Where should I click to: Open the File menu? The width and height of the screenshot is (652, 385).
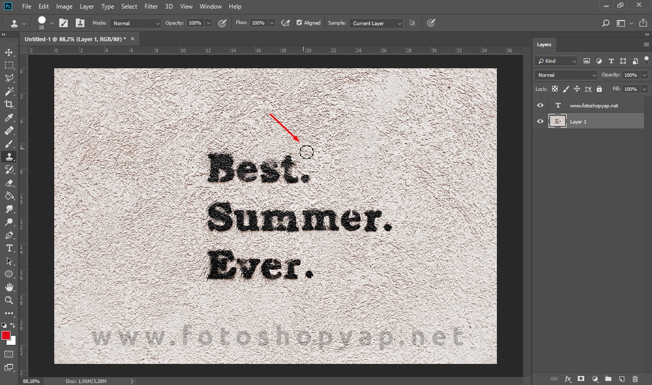(27, 7)
